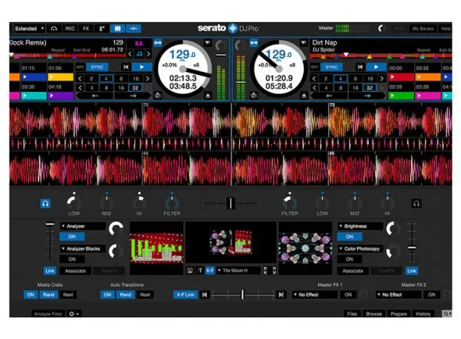
Task: Open the My Serato menu
Action: pyautogui.click(x=423, y=29)
